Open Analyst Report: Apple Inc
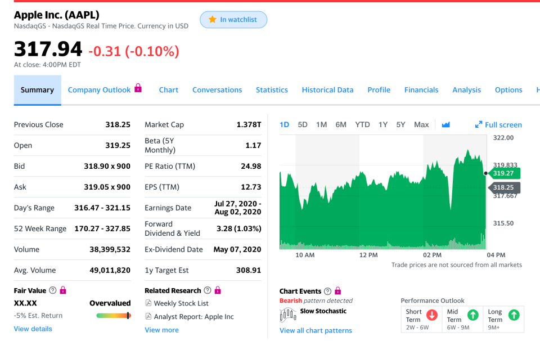This screenshot has height=341, width=540. point(194,317)
